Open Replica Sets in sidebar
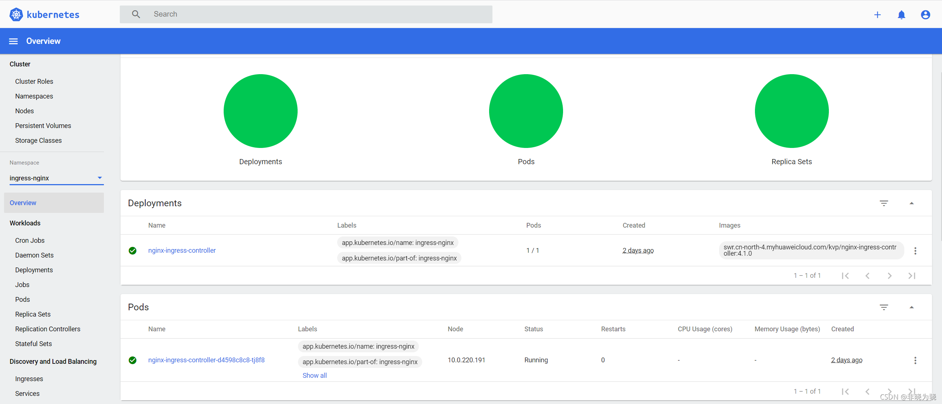The height and width of the screenshot is (404, 942). (x=33, y=314)
